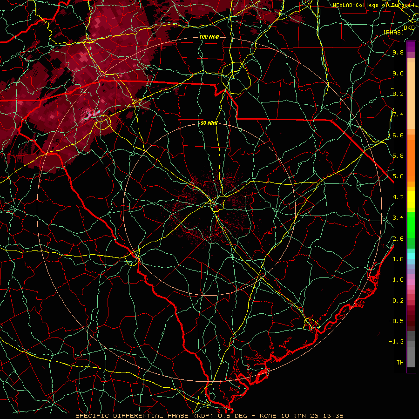Click the "5.0" legend value

(x=398, y=176)
